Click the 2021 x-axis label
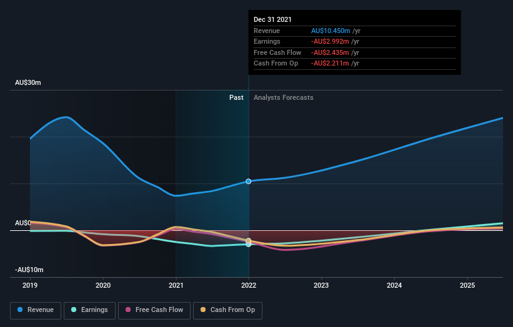513x327 pixels. coord(176,285)
